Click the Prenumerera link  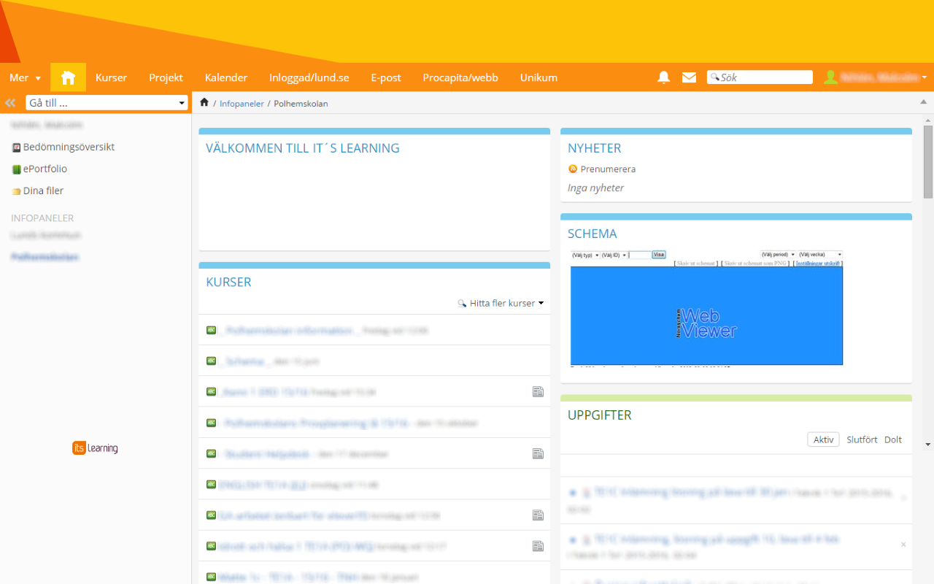click(x=608, y=169)
